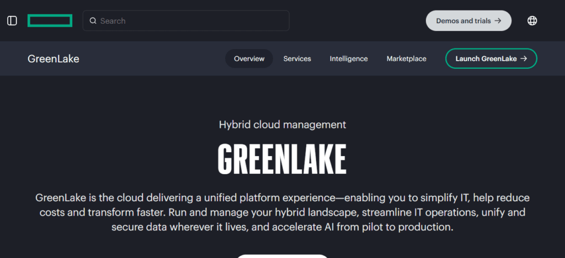Open Demos and trials button
Screen dimensions: 565x258
pyautogui.click(x=468, y=21)
